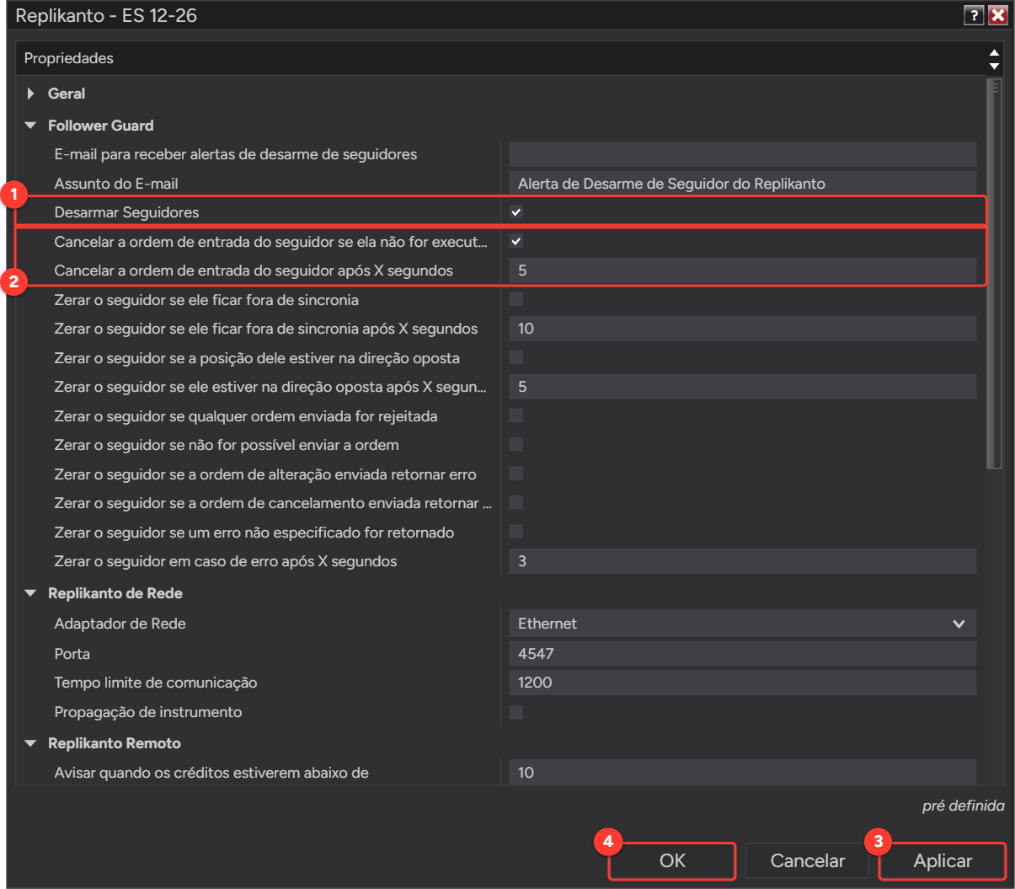Collapse the Replikanto de Rede section
The image size is (1015, 889).
click(31, 593)
